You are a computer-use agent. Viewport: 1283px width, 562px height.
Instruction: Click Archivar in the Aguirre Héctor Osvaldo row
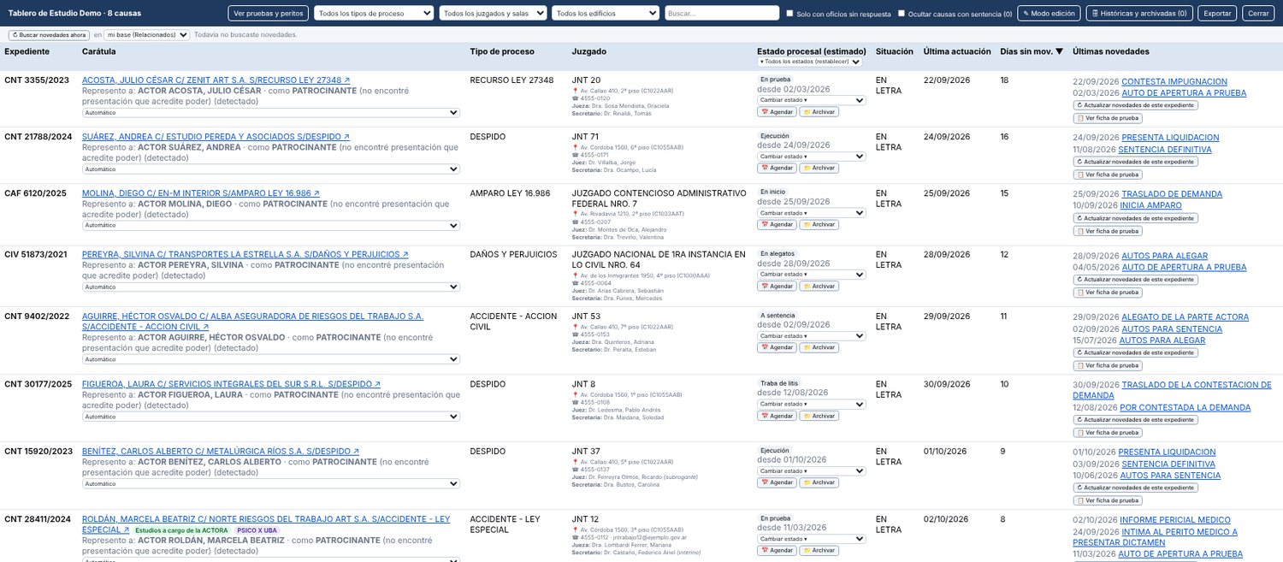point(819,347)
